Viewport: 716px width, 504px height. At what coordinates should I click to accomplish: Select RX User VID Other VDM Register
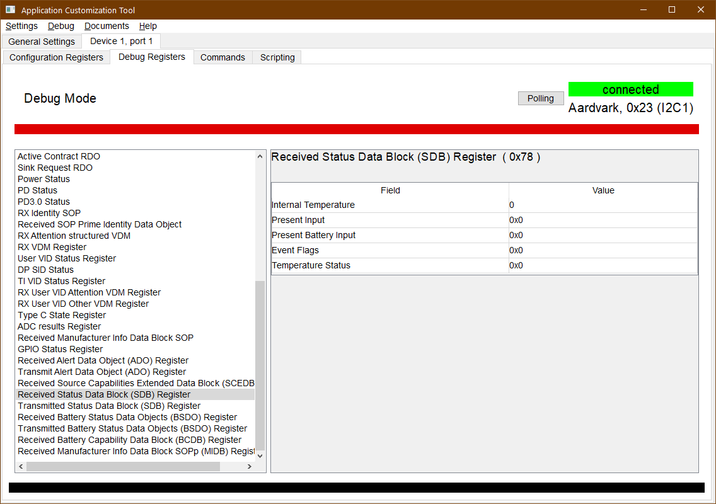[135, 304]
